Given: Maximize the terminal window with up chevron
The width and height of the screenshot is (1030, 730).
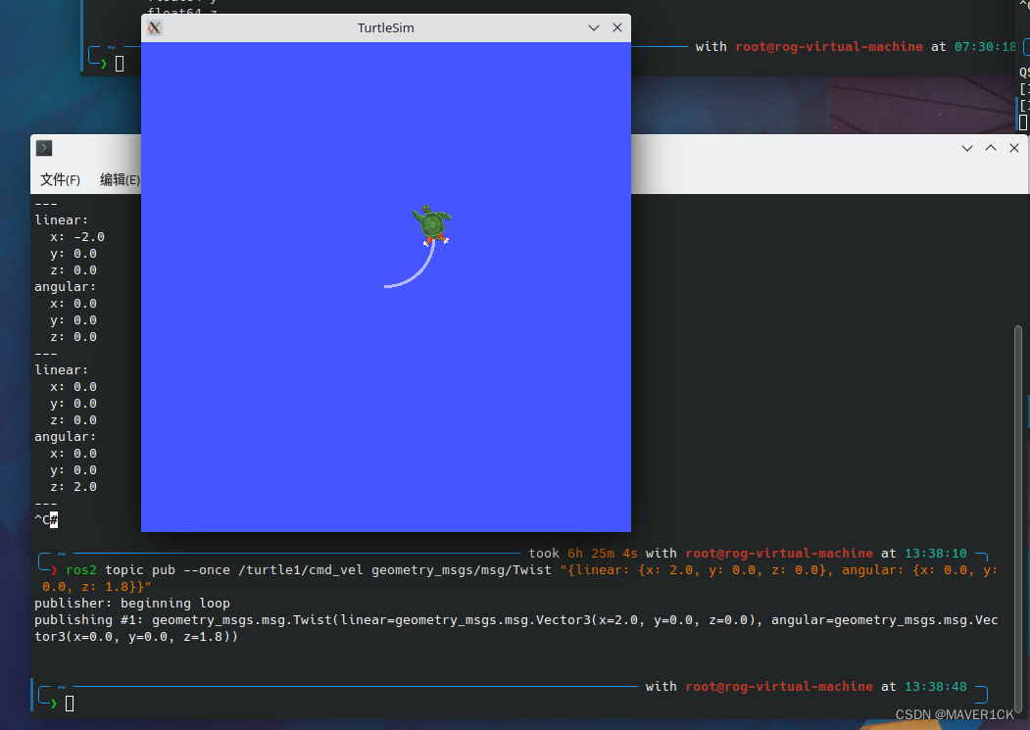Looking at the screenshot, I should [991, 149].
